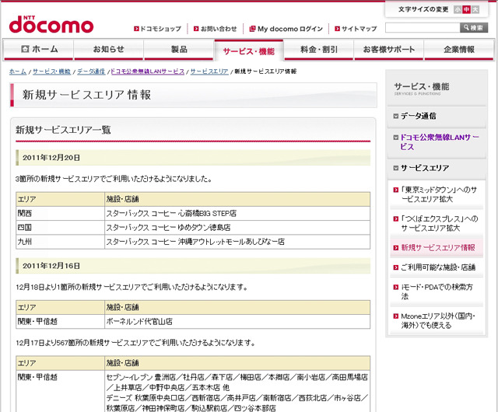Open サービスエリア sidebar heading
Viewport: 498px width, 412px height.
click(x=425, y=168)
